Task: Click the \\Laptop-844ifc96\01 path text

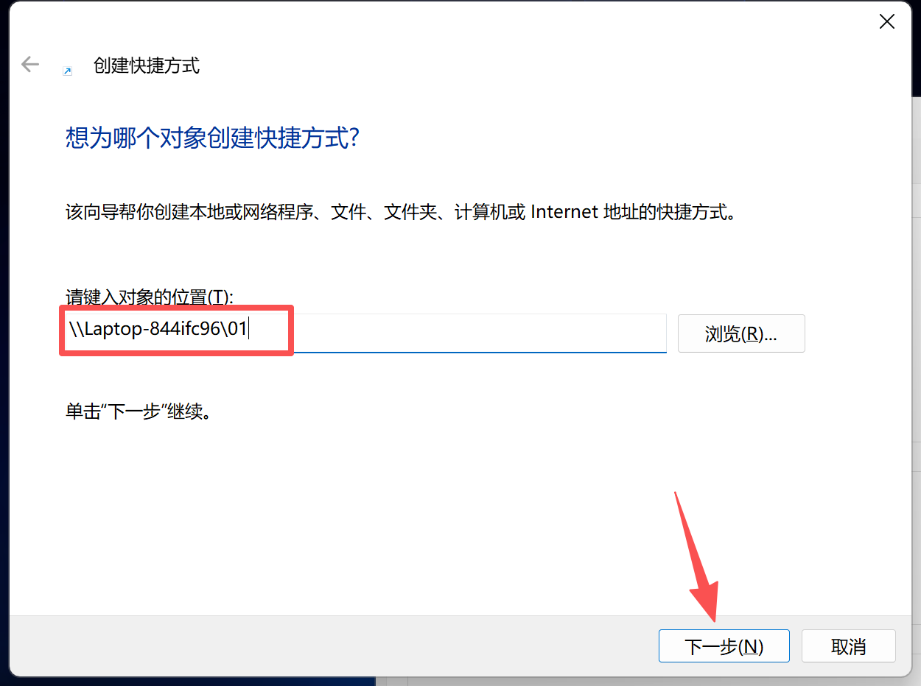Action: tap(158, 329)
